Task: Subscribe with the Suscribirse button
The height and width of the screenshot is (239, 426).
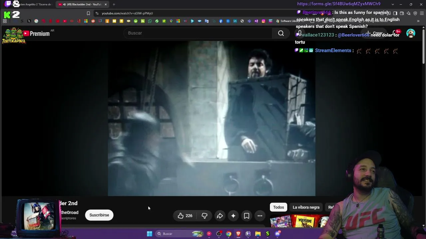Action: tap(99, 215)
